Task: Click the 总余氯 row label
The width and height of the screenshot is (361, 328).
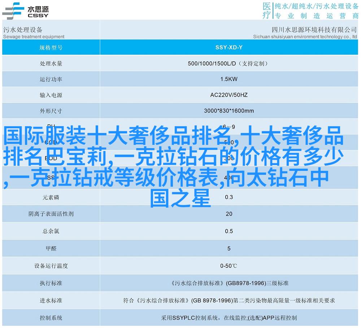Action: [x=51, y=231]
